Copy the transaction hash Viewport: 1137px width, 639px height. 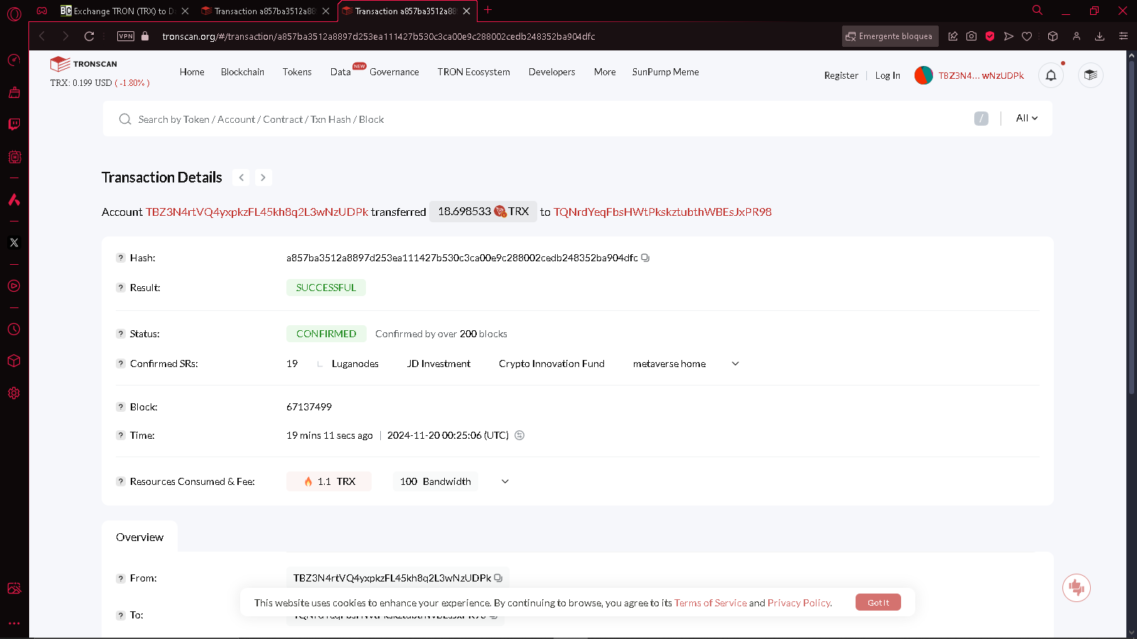point(645,258)
